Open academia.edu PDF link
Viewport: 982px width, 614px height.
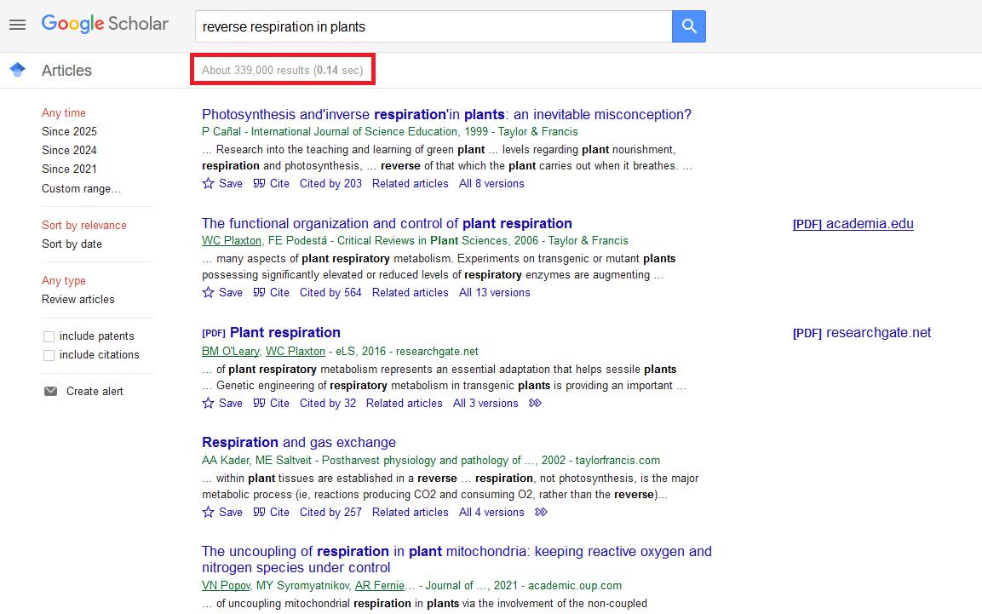pos(853,224)
